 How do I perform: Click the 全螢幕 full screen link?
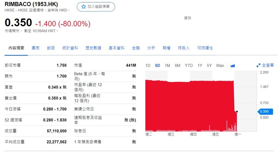[268, 65]
